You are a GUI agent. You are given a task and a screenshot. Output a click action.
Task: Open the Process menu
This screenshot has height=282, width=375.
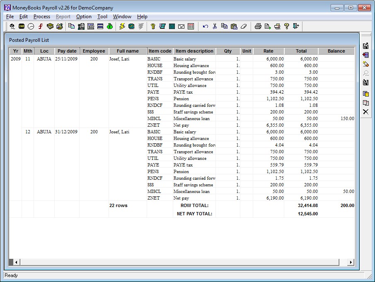tap(42, 17)
